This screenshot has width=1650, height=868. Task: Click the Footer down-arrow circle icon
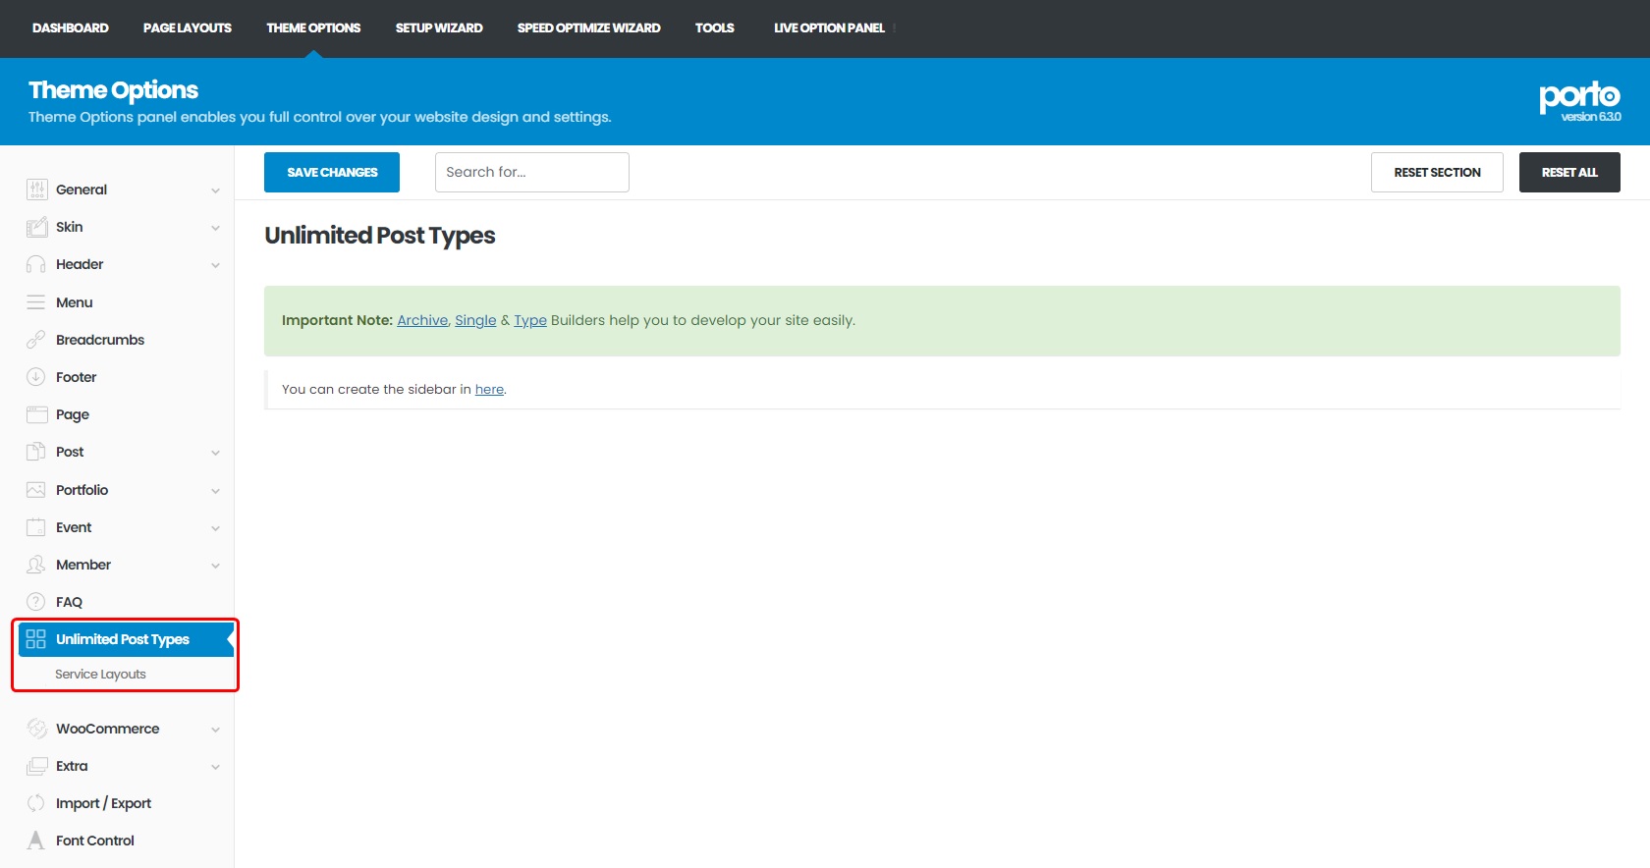tap(36, 377)
